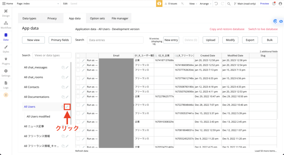Click the Upload button
The width and height of the screenshot is (284, 155).
click(x=211, y=40)
